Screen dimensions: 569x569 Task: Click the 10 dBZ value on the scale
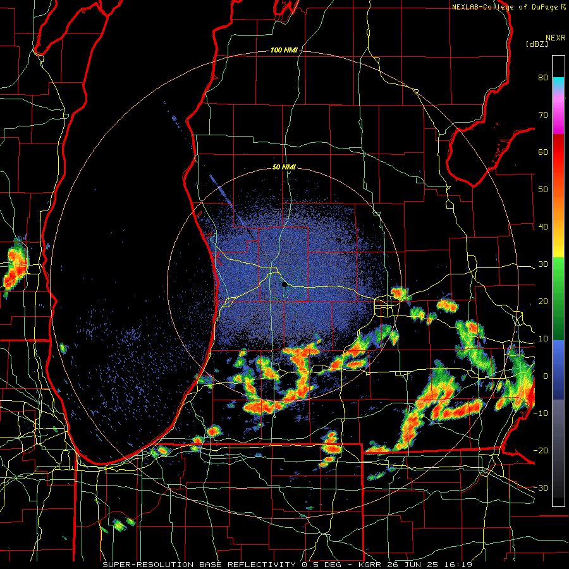(x=543, y=339)
